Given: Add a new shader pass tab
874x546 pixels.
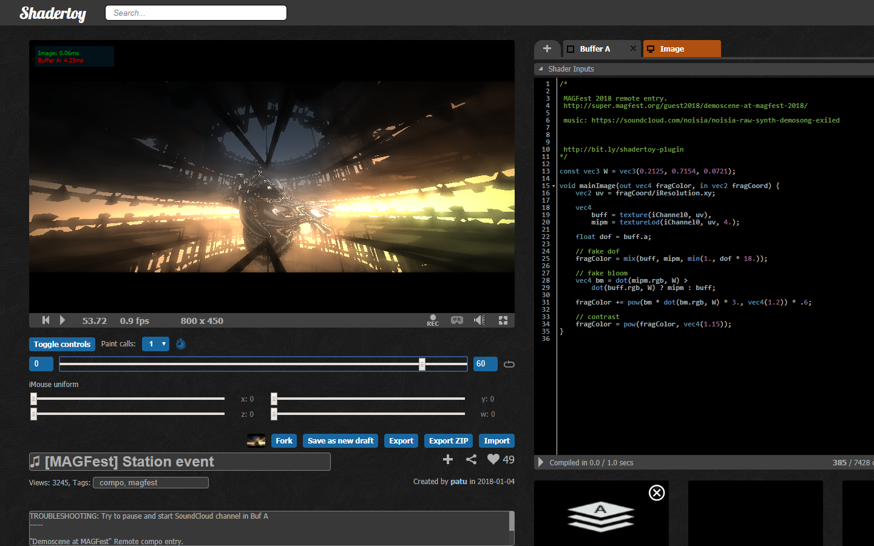Looking at the screenshot, I should pyautogui.click(x=547, y=49).
